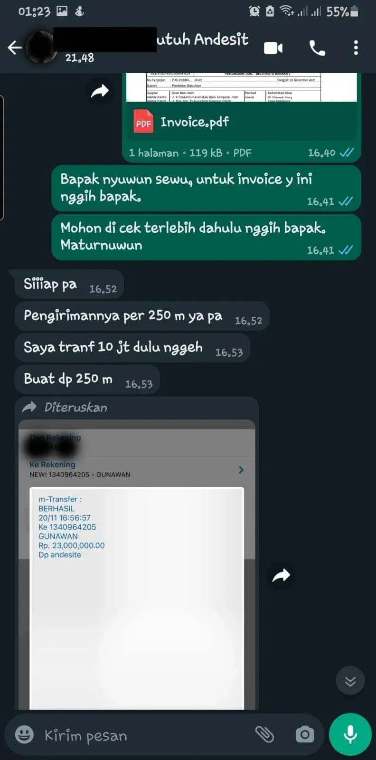Screen dimensions: 376x760
Task: Start a voice call from the header
Action: (317, 48)
